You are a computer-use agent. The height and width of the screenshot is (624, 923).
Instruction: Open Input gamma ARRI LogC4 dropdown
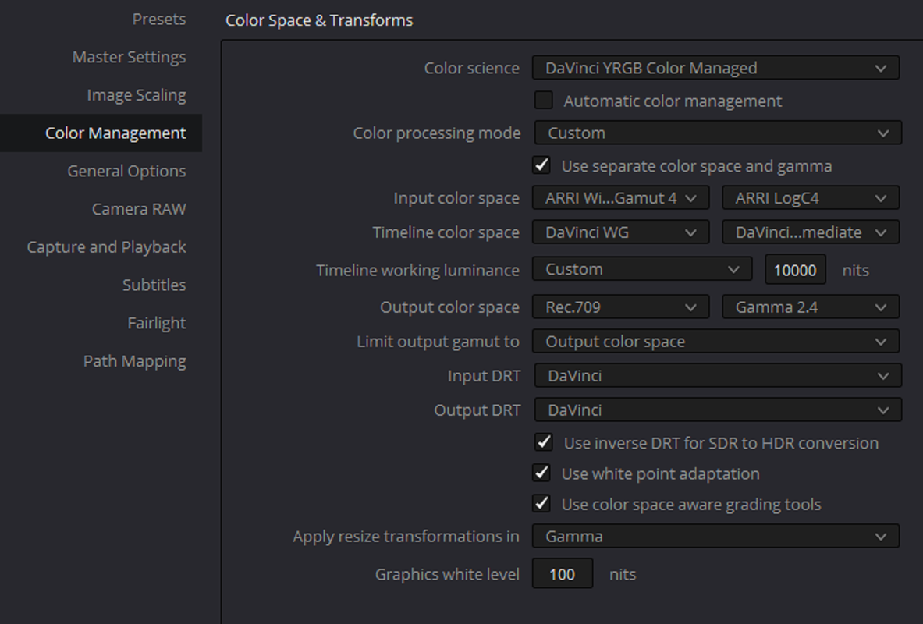pos(811,198)
